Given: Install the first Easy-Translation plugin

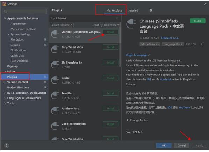Looking at the screenshot, I should tap(111, 47).
